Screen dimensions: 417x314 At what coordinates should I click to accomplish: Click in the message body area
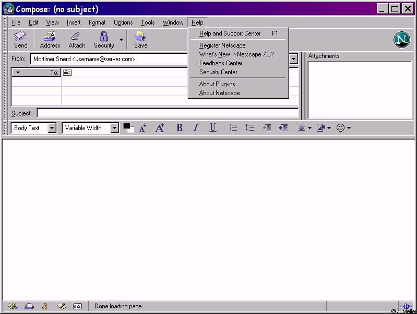point(209,220)
